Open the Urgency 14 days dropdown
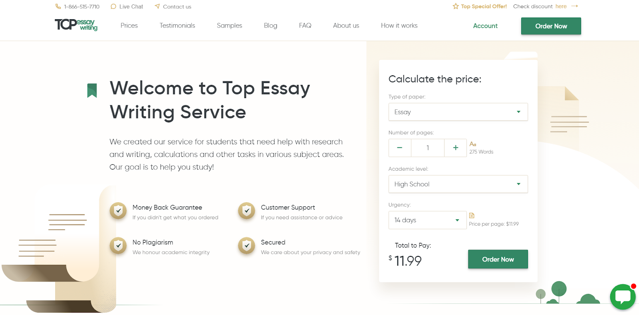Screen dimensions: 639x315 pyautogui.click(x=427, y=220)
